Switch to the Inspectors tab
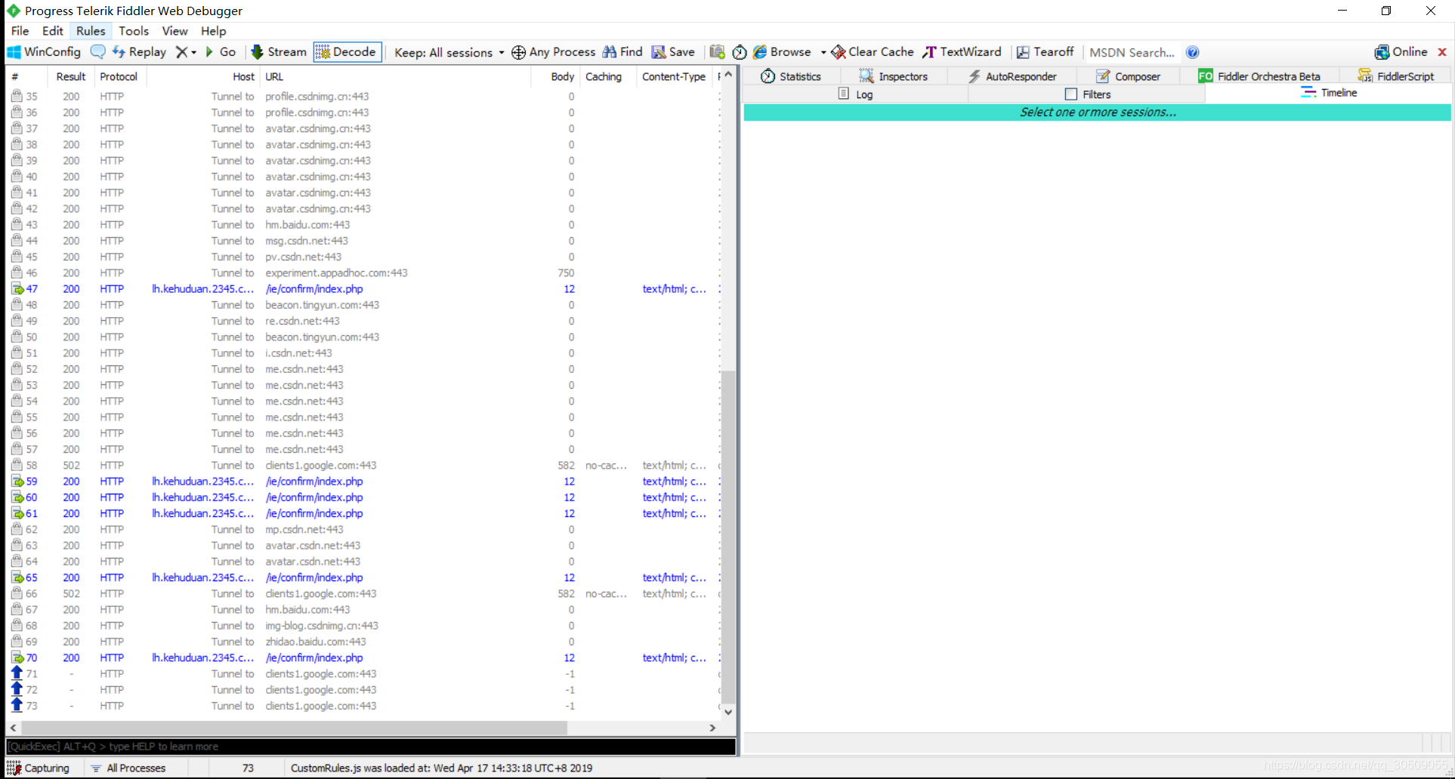Viewport: 1455px width, 779px height. click(894, 76)
